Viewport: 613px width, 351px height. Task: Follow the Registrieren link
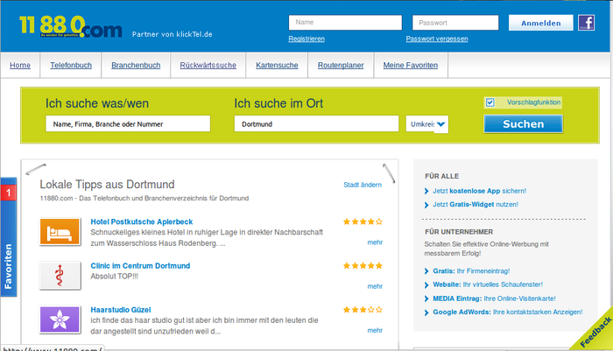click(306, 39)
